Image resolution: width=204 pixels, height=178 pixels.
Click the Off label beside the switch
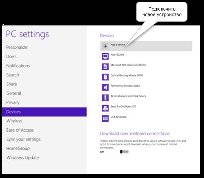point(102,152)
